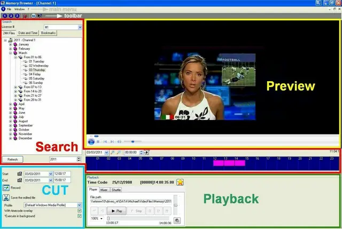The image size is (342, 229).
Task: Switch to the Bookmarks tab
Action: click(x=49, y=33)
